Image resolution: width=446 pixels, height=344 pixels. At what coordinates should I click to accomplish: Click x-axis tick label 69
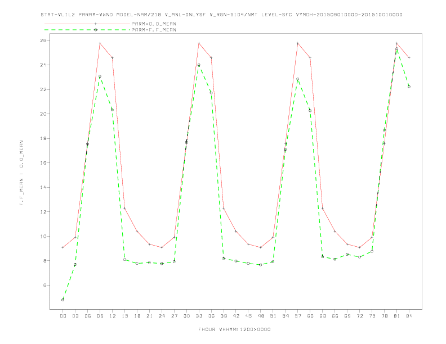(347, 316)
